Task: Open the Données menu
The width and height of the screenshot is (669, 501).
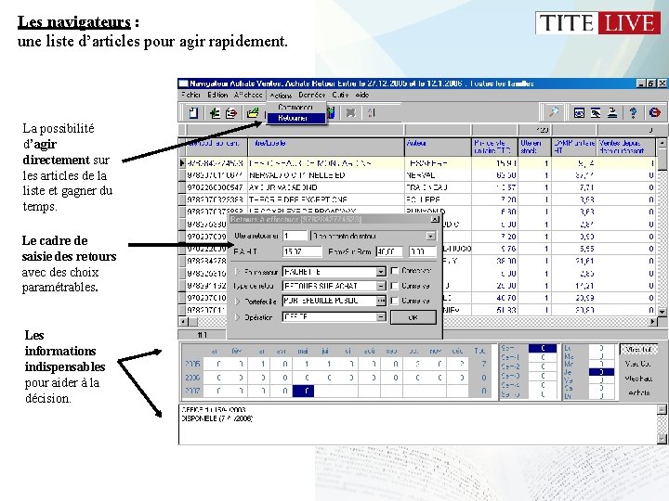Action: tap(312, 95)
